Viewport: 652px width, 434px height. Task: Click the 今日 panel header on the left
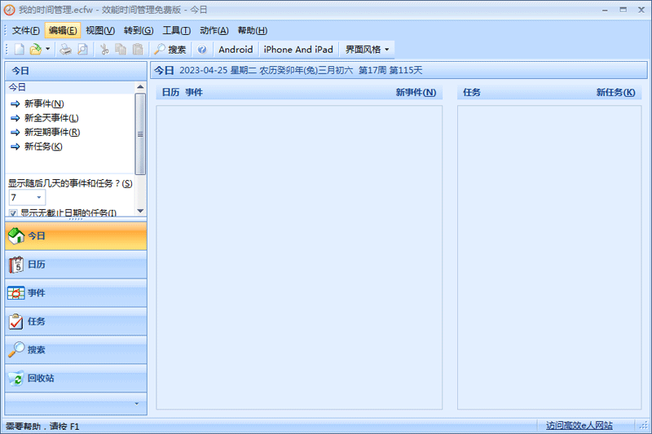[x=76, y=71]
